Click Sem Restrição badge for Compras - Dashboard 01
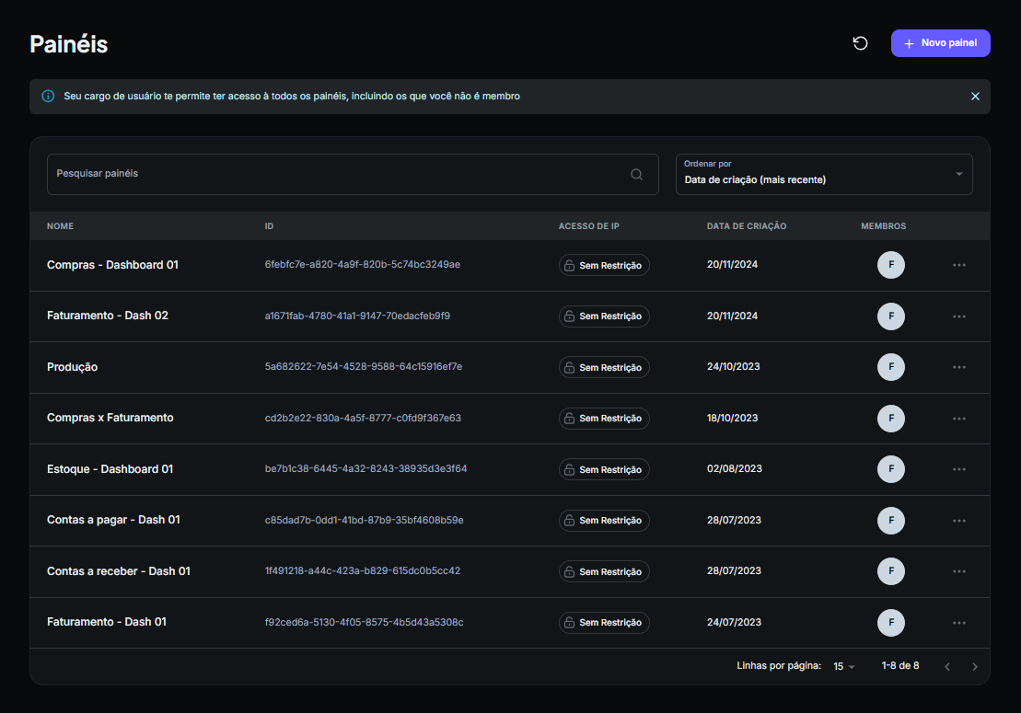The height and width of the screenshot is (713, 1021). [604, 265]
